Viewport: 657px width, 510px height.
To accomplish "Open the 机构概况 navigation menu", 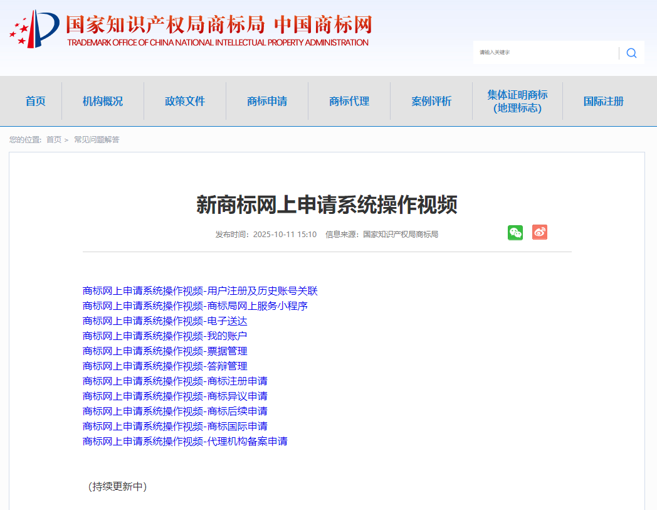I will [x=103, y=101].
